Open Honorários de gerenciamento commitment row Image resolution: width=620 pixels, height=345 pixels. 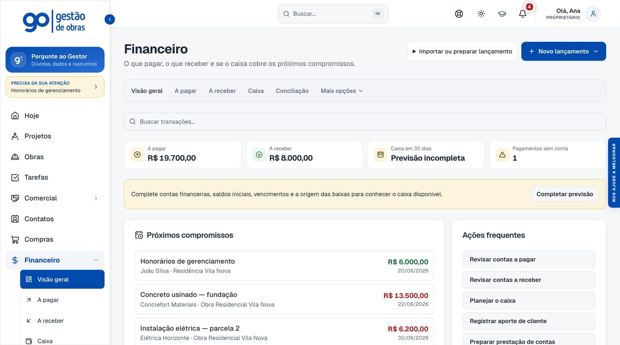284,266
